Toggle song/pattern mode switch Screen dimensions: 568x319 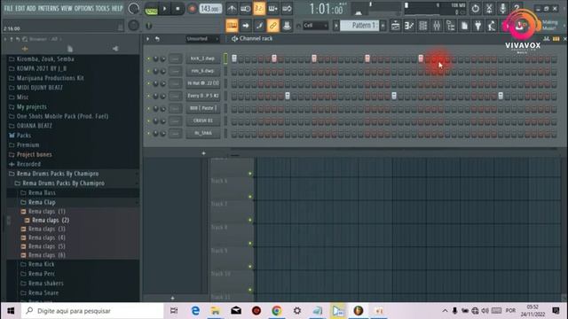tap(151, 9)
